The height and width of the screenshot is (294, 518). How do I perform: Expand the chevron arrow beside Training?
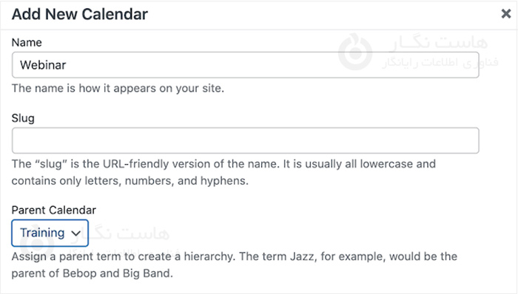pos(76,233)
